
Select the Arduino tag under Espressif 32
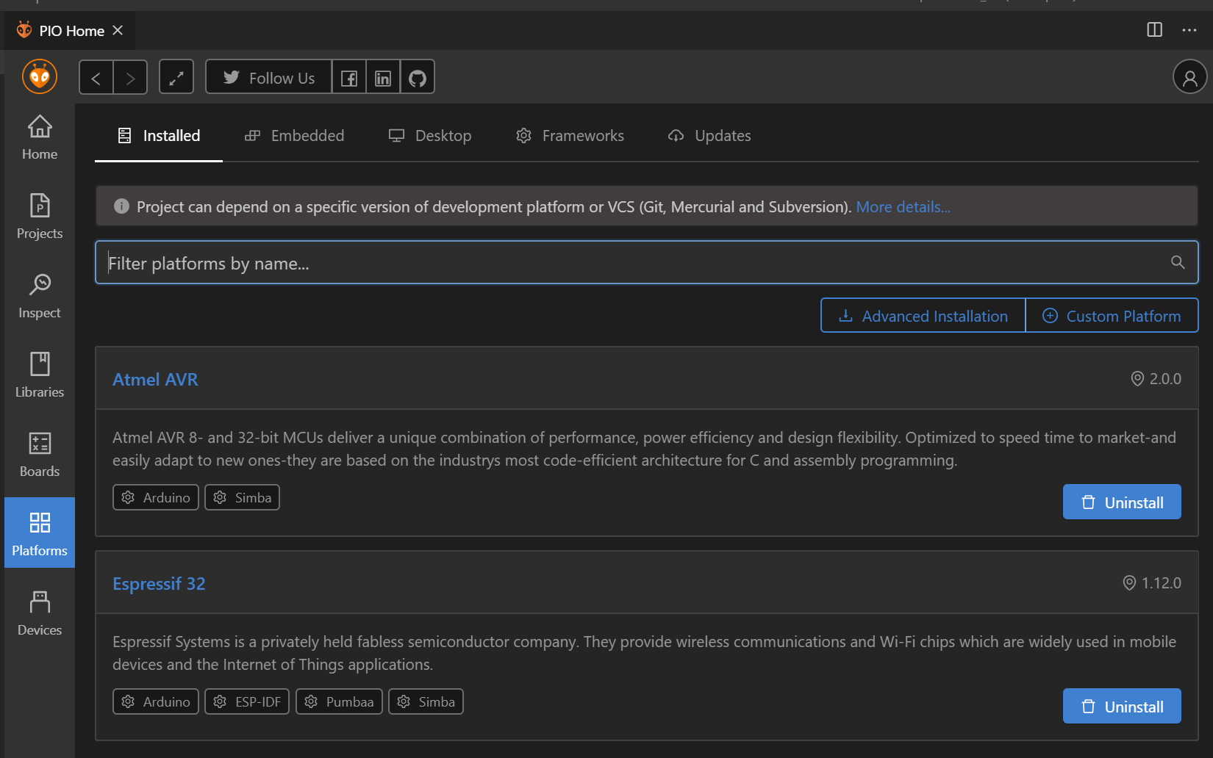pos(156,701)
